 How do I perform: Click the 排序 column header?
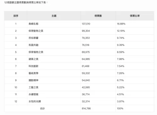click(16, 16)
